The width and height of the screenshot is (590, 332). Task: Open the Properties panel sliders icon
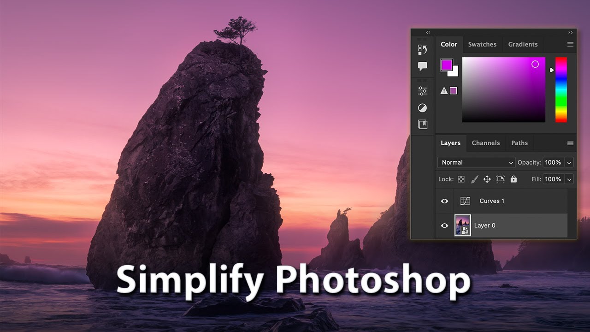[423, 91]
